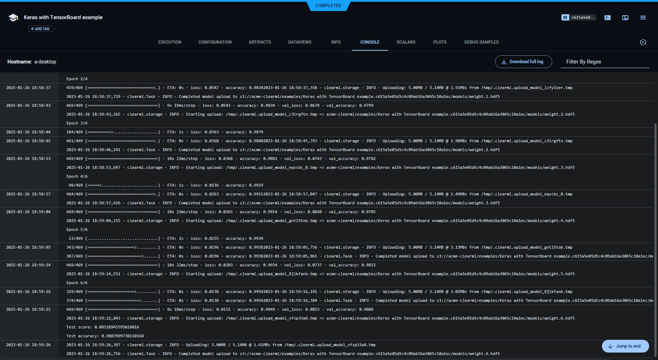658x360 pixels.
Task: Copy the experiment ID chip
Action: coord(578,17)
